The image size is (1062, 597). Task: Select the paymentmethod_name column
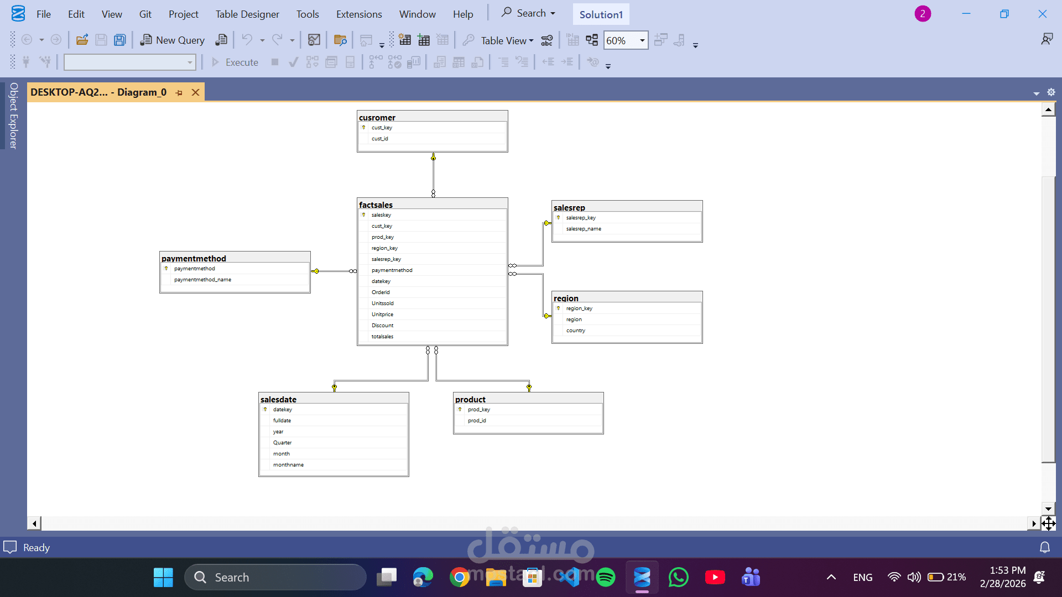(x=235, y=279)
